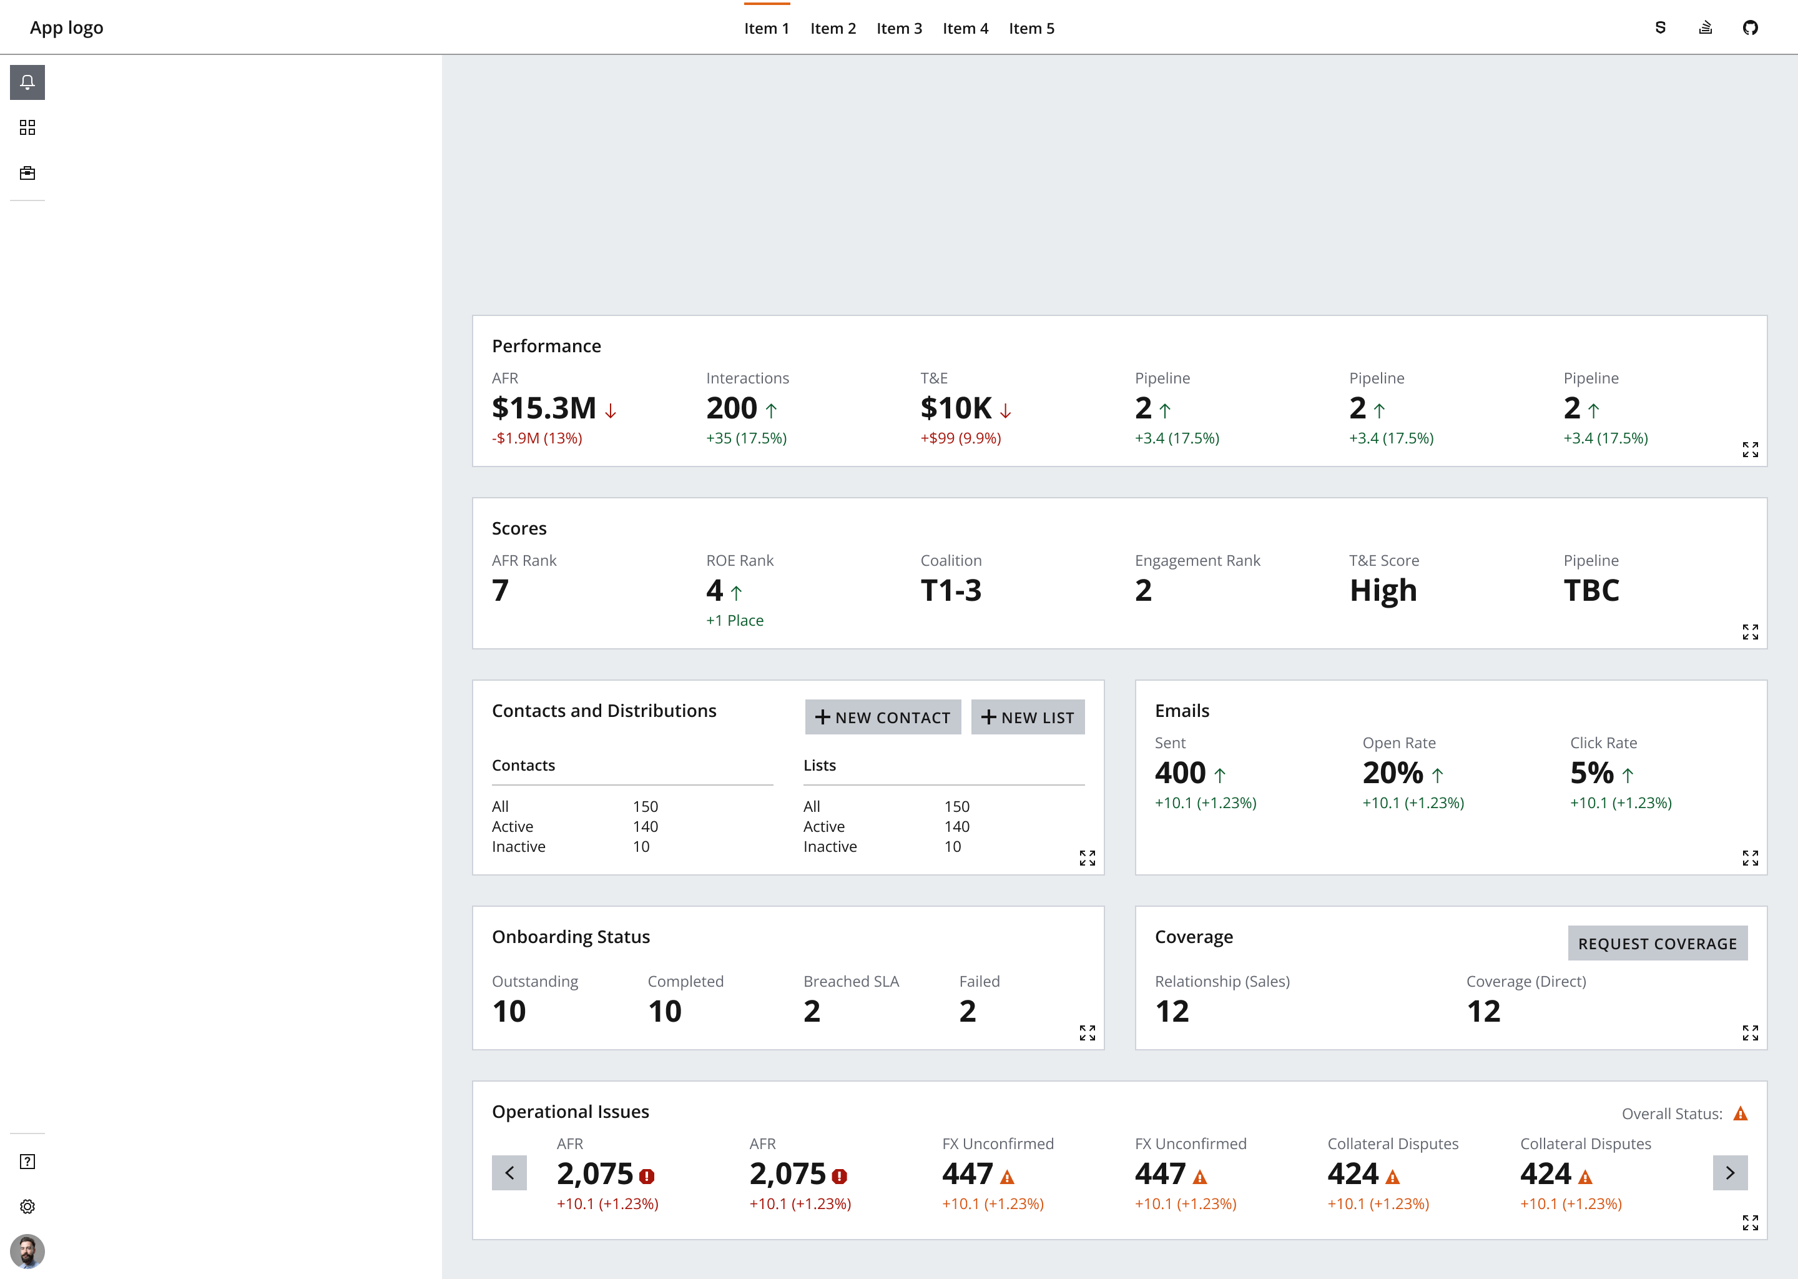Click the New Contact button
The height and width of the screenshot is (1279, 1798).
(x=883, y=718)
